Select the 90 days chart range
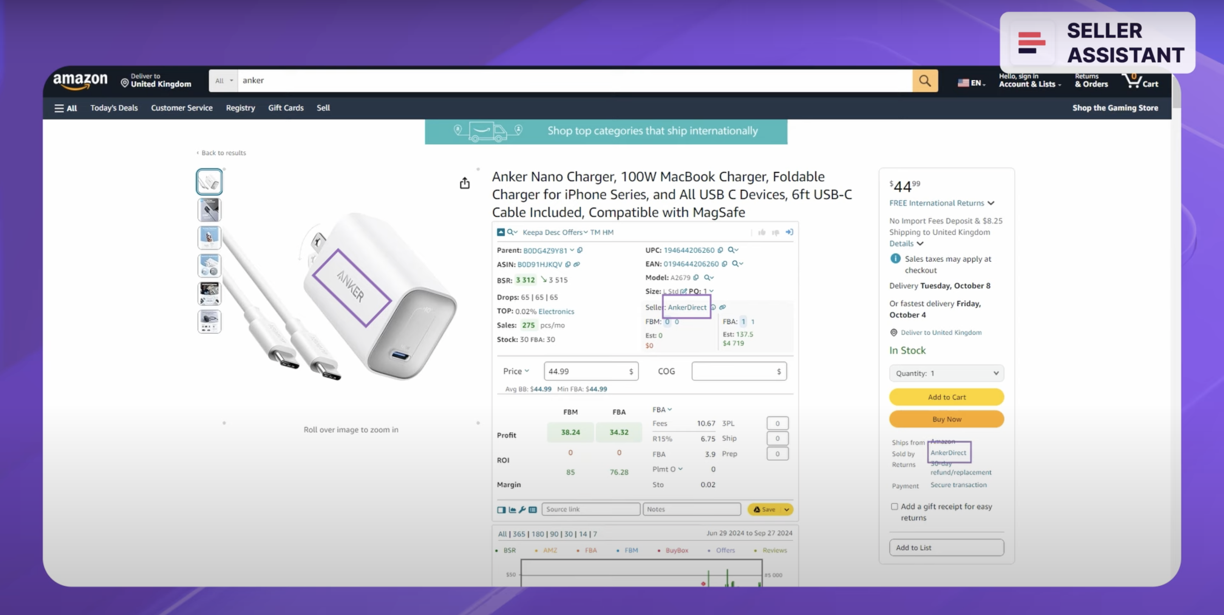 point(554,534)
